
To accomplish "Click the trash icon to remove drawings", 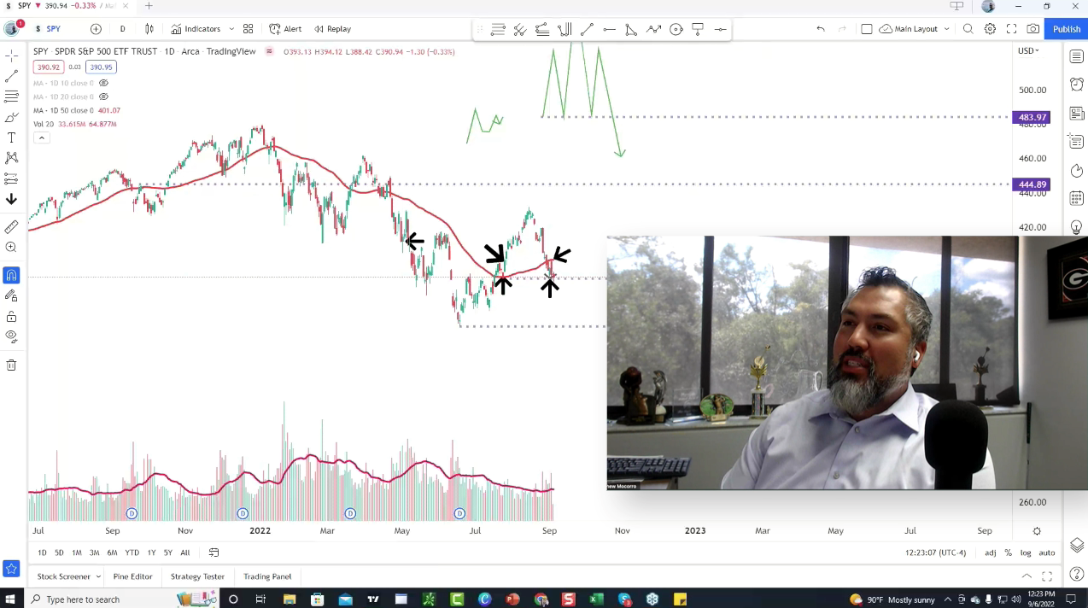I will click(x=11, y=365).
